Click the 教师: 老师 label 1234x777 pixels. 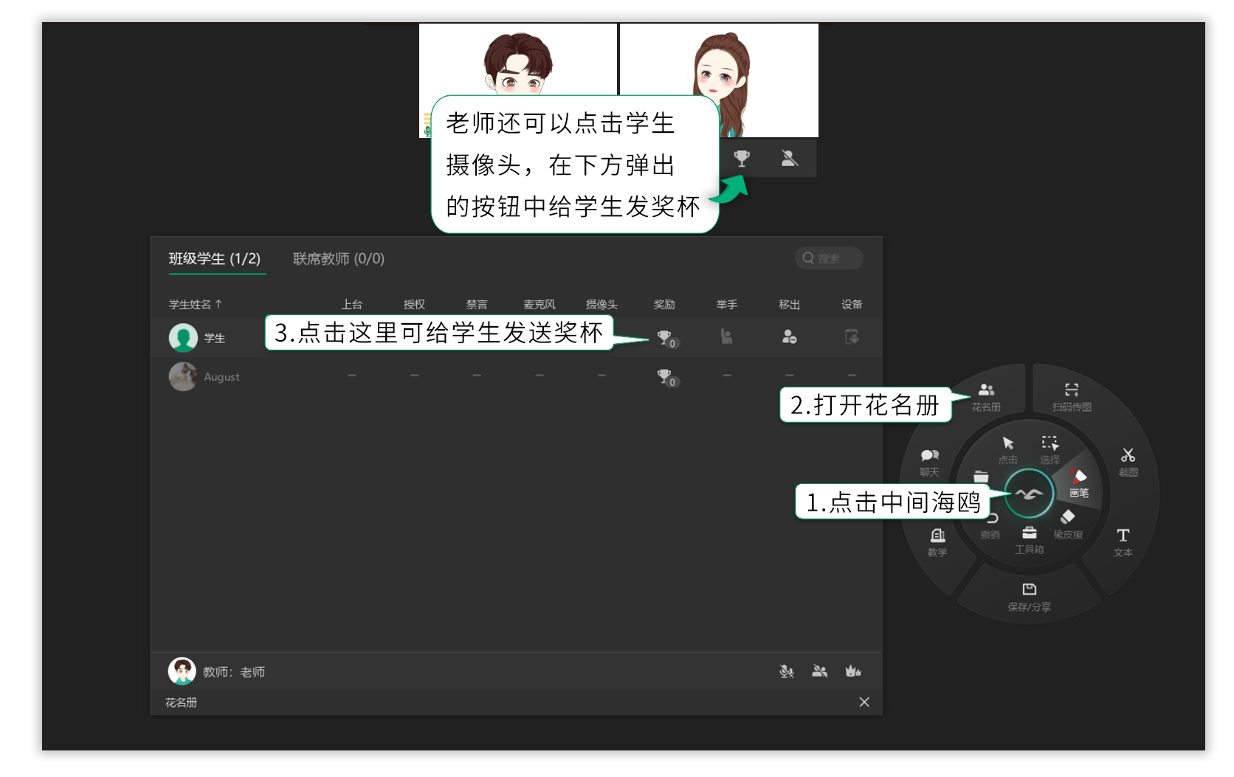234,672
